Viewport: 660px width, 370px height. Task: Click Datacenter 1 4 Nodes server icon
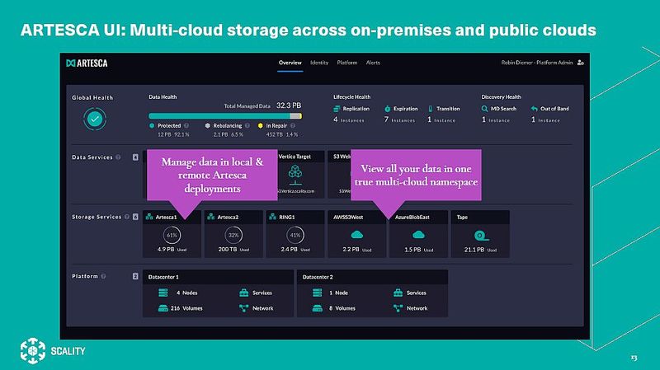click(x=163, y=293)
